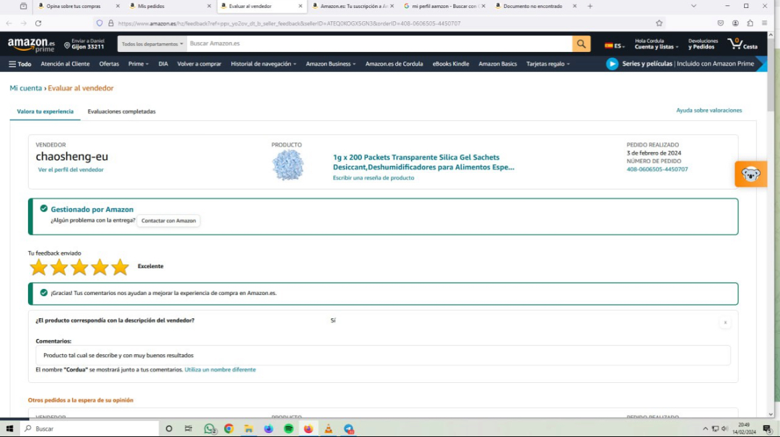The image size is (780, 437).
Task: Open Todos los departamentos search dropdown
Action: pos(152,44)
